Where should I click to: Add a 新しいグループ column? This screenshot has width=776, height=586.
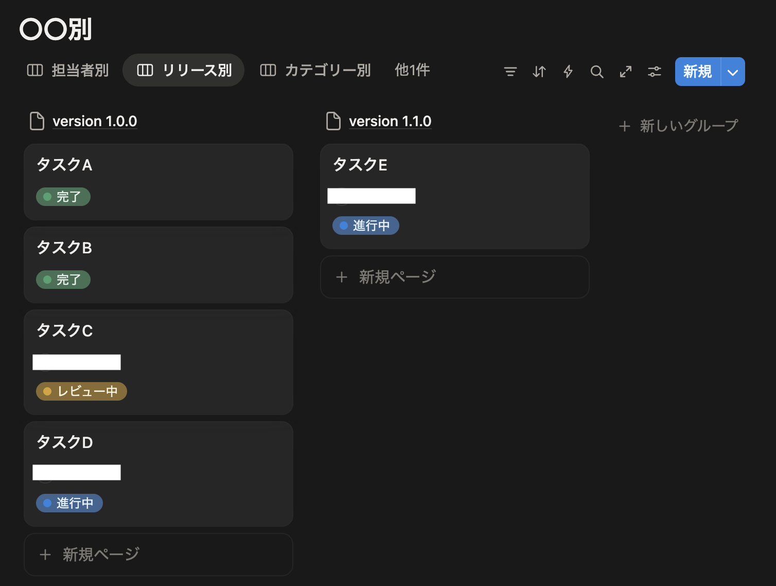[x=679, y=126]
